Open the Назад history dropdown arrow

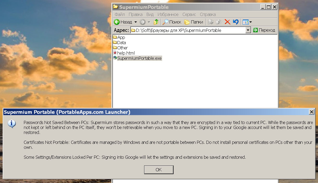[x=136, y=22]
